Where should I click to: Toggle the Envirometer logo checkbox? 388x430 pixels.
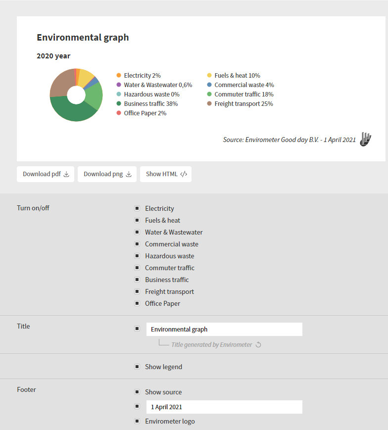[x=137, y=421]
